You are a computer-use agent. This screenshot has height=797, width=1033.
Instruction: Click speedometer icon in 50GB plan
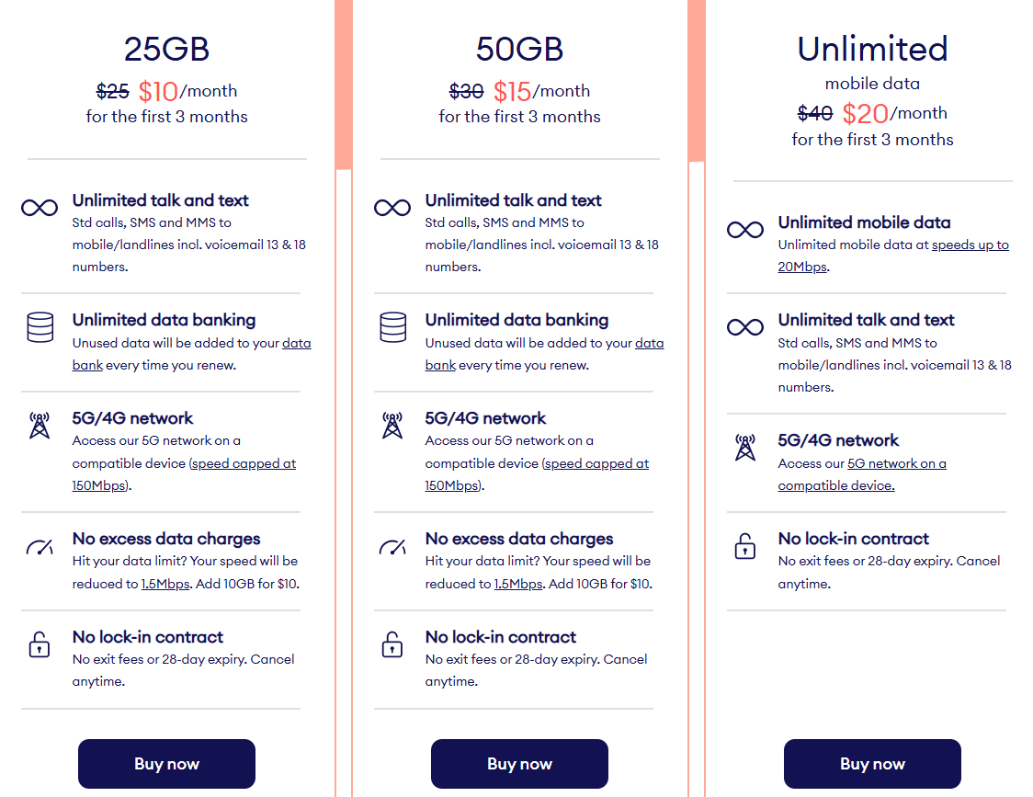point(392,548)
